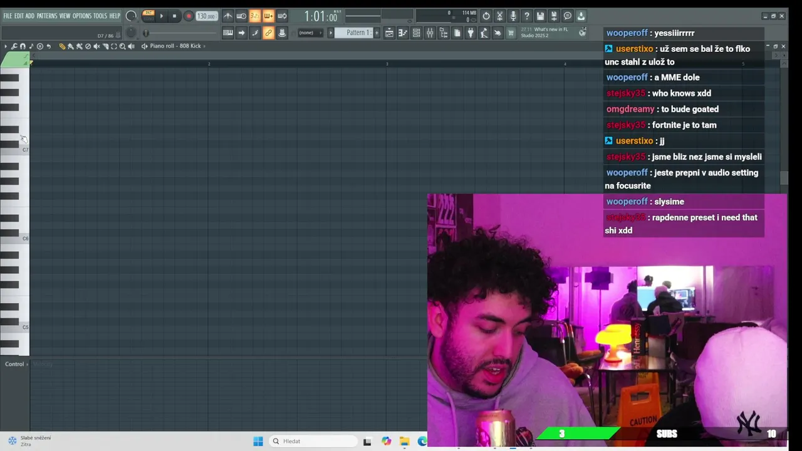
Task: Open the Playlist view icon
Action: [x=389, y=33]
